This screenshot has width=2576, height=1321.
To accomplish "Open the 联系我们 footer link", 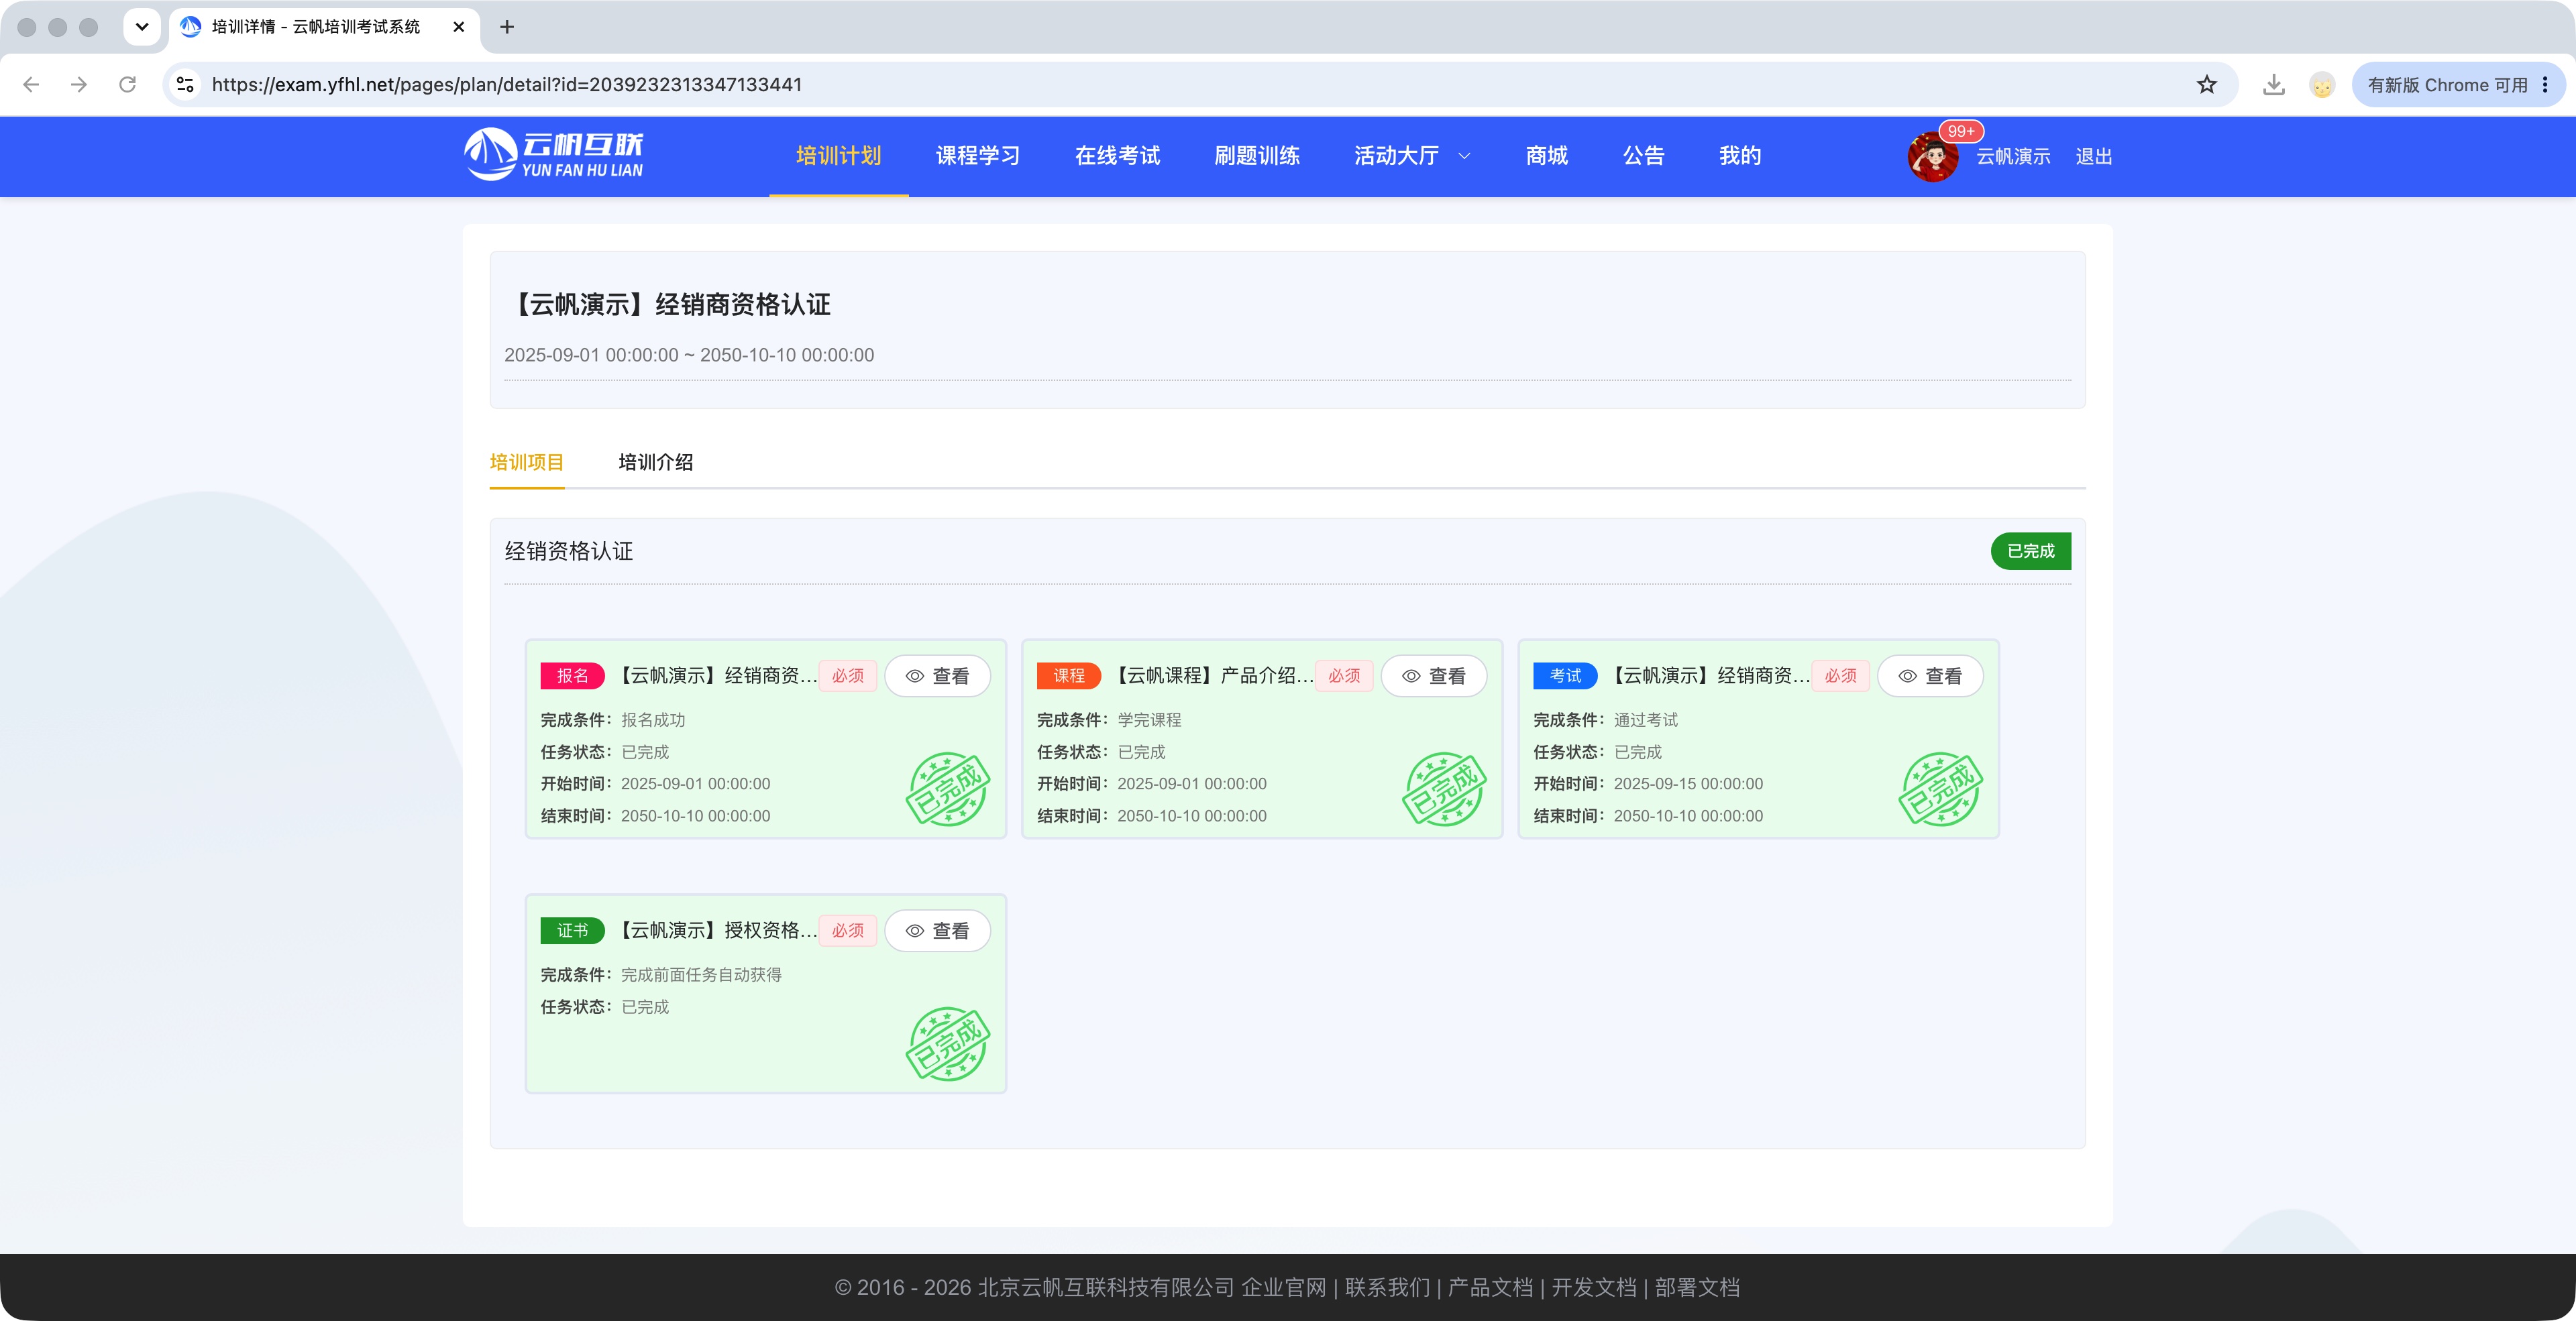I will [x=1388, y=1287].
